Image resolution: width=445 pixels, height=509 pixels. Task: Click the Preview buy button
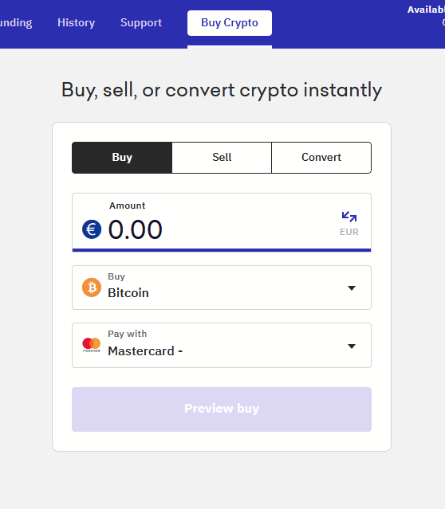point(222,409)
